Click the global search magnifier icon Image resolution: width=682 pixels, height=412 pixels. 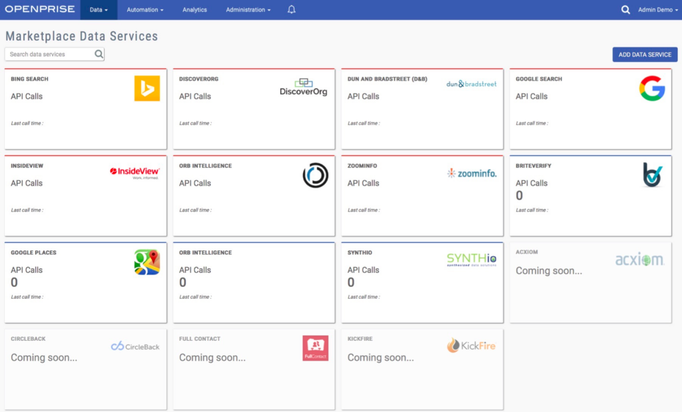(x=627, y=9)
